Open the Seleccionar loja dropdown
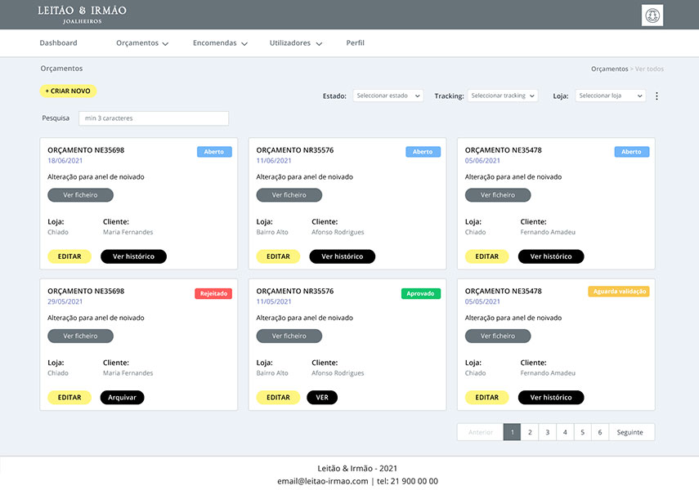Image resolution: width=699 pixels, height=490 pixels. pyautogui.click(x=611, y=95)
